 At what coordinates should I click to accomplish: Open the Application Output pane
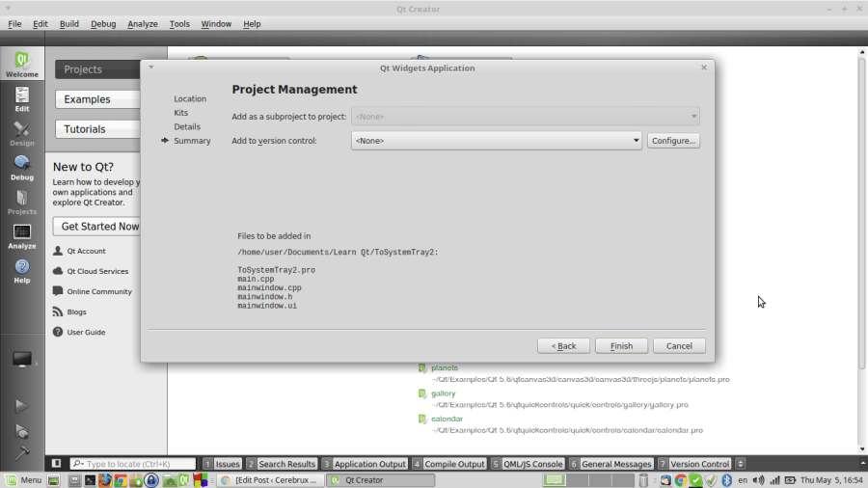[365, 464]
